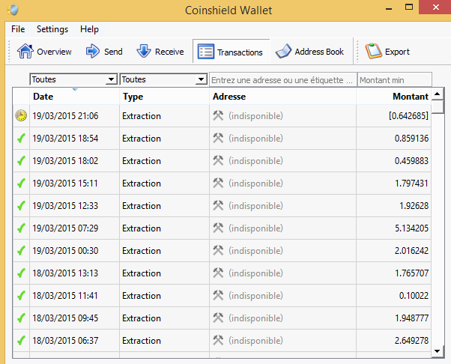Click the mining pickaxe icon in 09:45 row
Image resolution: width=451 pixels, height=364 pixels.
218,318
